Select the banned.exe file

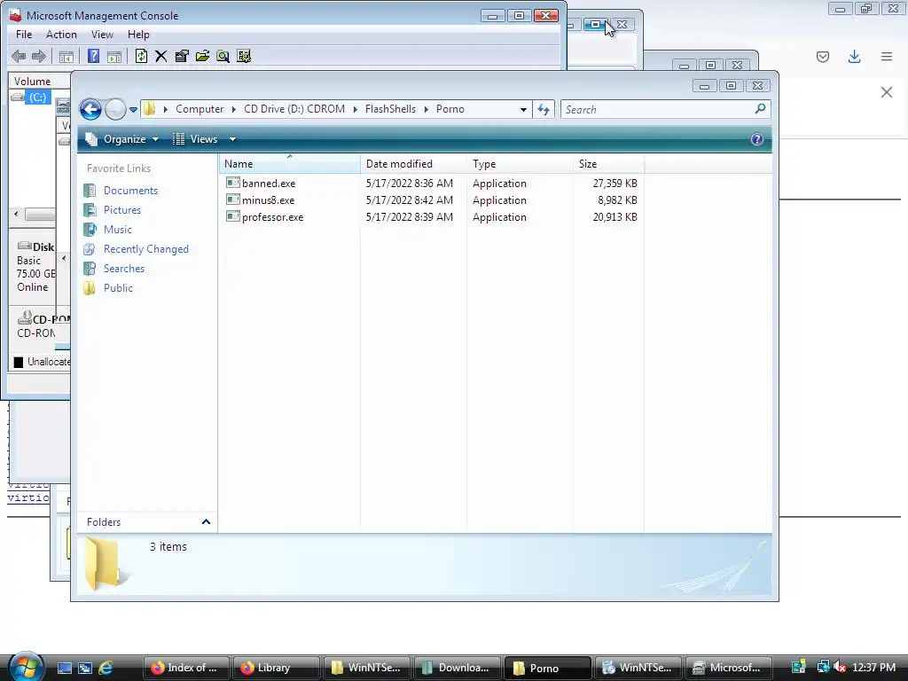(x=269, y=183)
